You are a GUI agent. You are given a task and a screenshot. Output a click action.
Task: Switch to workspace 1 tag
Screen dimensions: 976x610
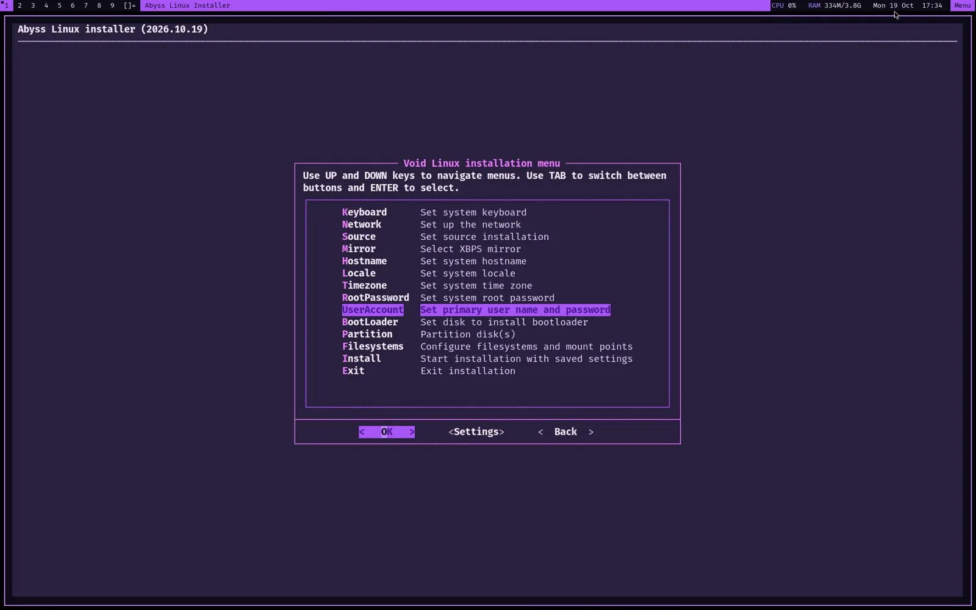pos(6,5)
